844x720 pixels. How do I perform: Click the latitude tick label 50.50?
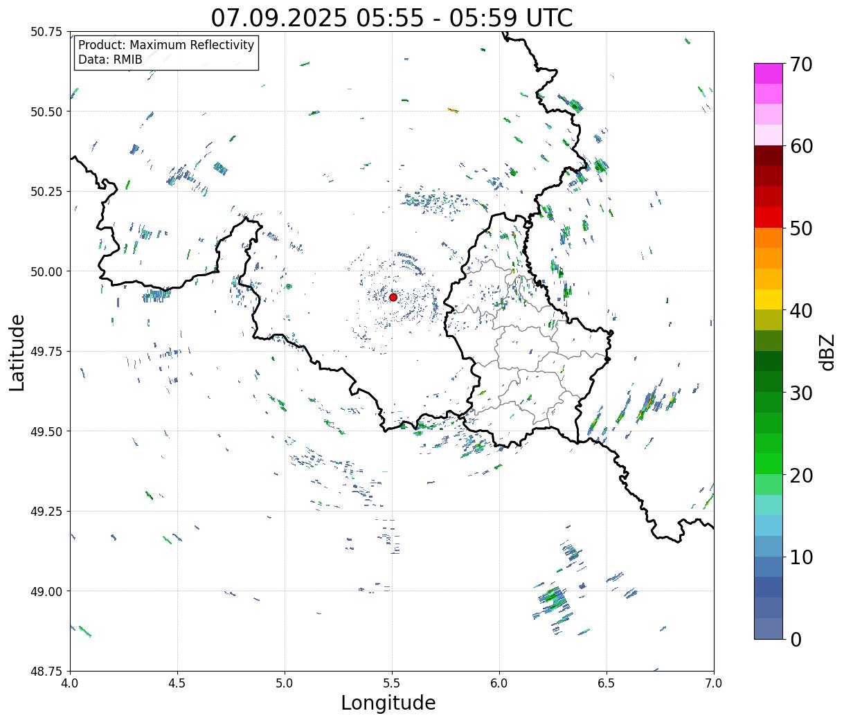point(46,111)
